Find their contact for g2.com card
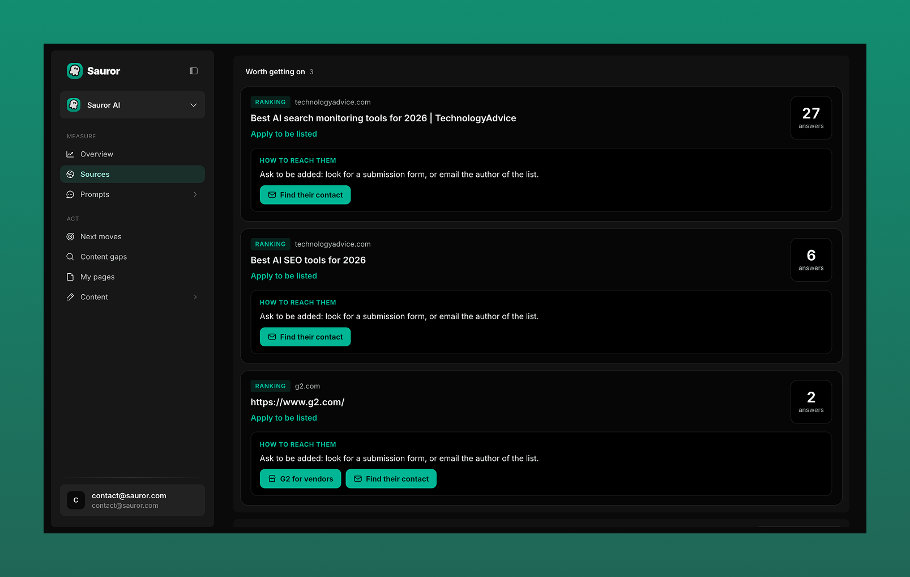The height and width of the screenshot is (577, 910). (x=391, y=479)
